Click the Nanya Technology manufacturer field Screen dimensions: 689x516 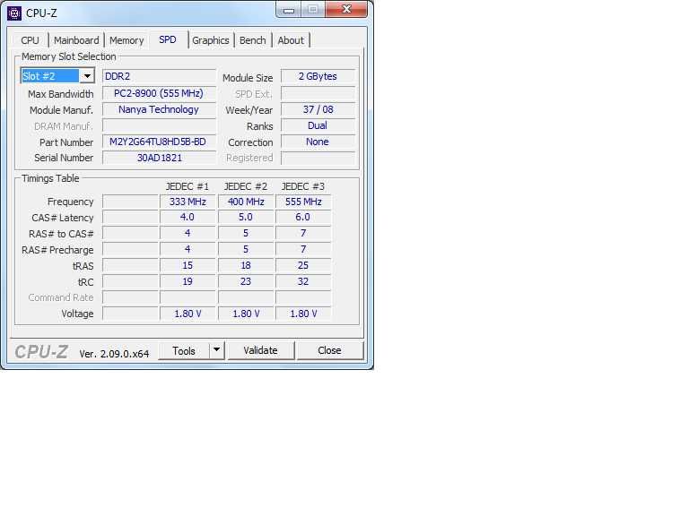click(159, 109)
